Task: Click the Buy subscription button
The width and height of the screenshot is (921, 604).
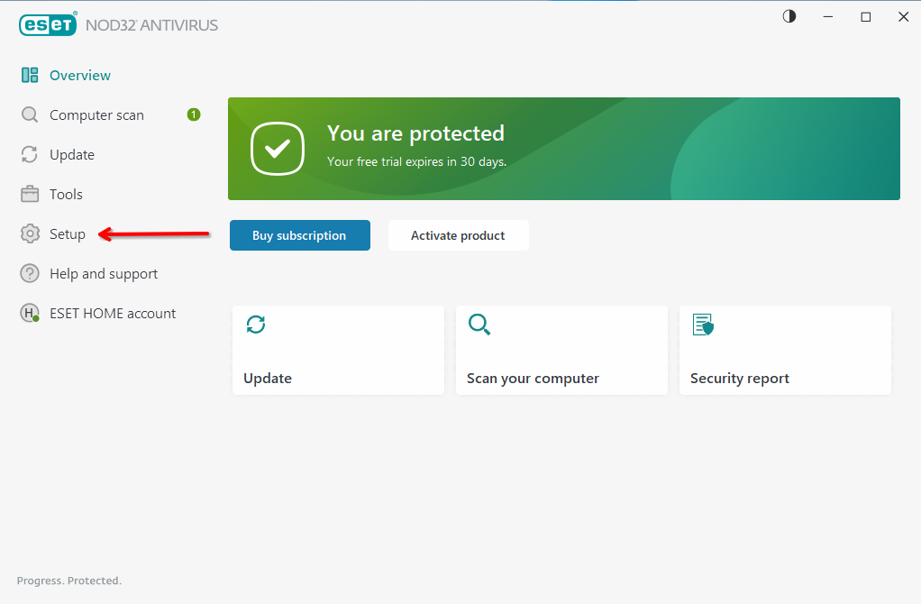Action: point(299,235)
